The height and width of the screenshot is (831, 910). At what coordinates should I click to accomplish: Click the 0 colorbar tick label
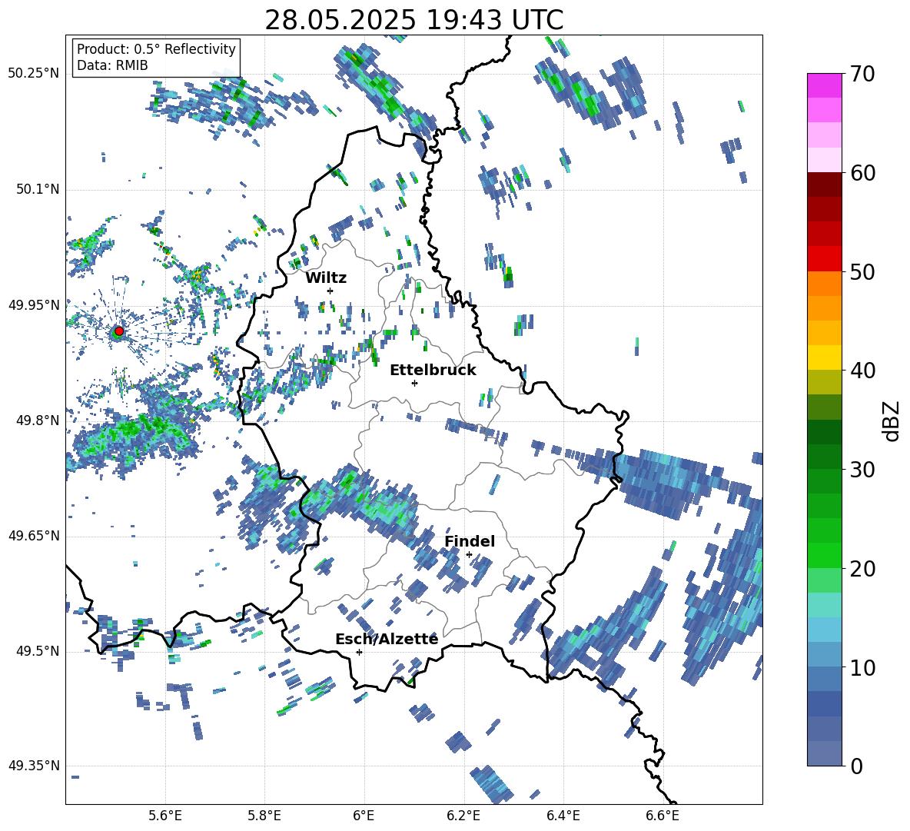(856, 766)
